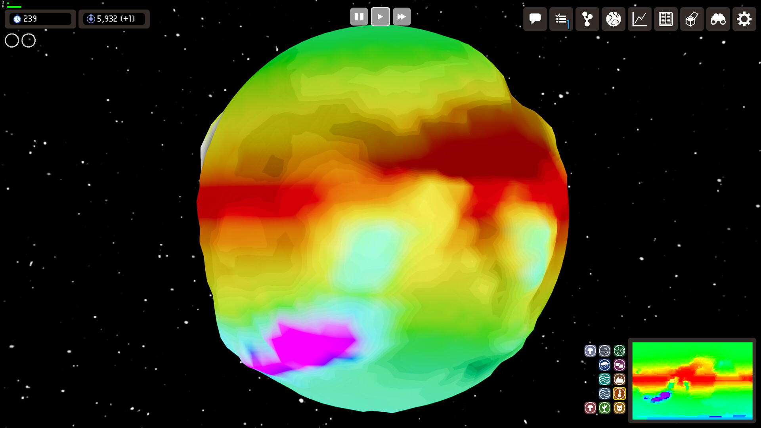The height and width of the screenshot is (428, 761).
Task: Select the highlighted temperature overlay
Action: pyautogui.click(x=620, y=394)
